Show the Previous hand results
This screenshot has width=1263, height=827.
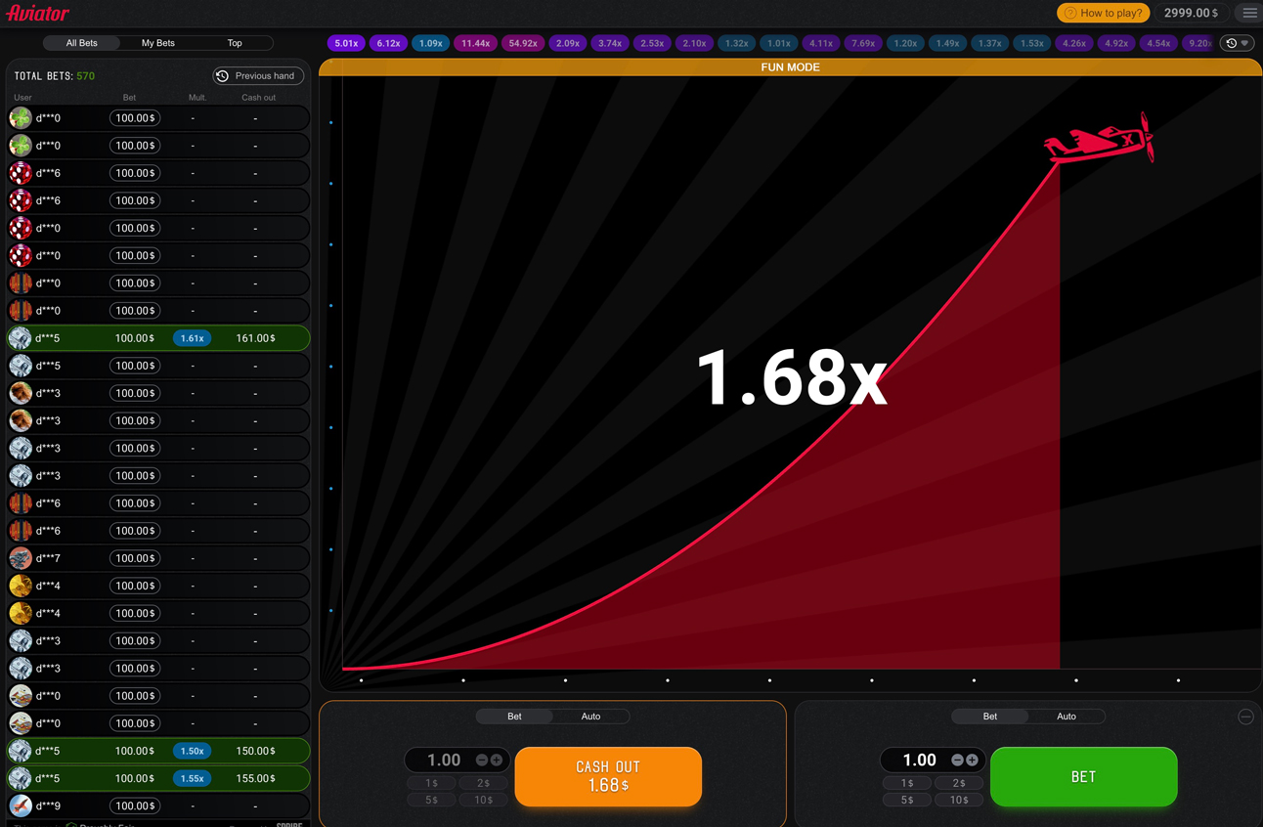coord(258,75)
